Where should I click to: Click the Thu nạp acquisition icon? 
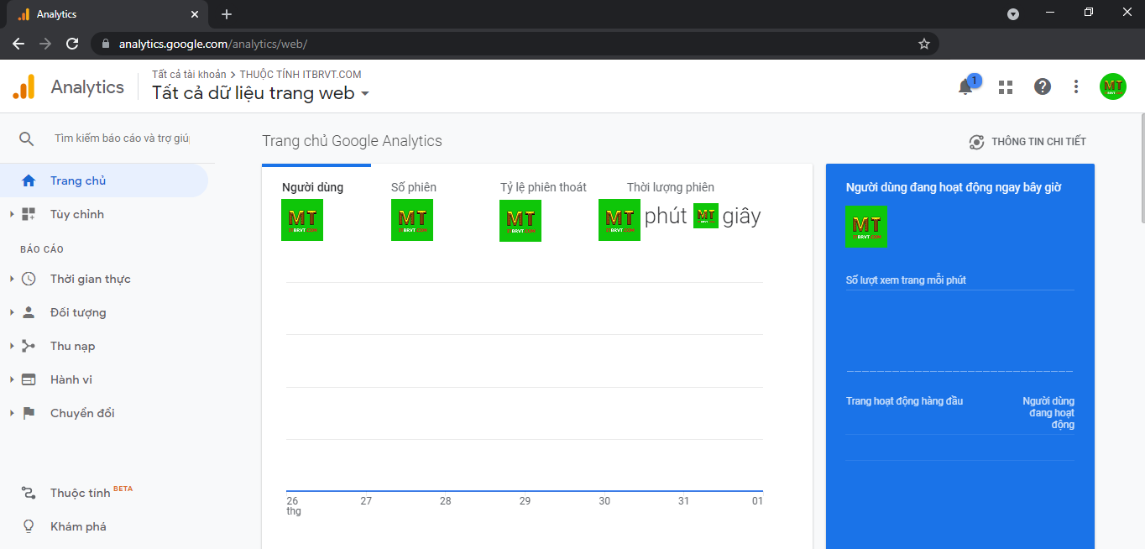click(29, 346)
